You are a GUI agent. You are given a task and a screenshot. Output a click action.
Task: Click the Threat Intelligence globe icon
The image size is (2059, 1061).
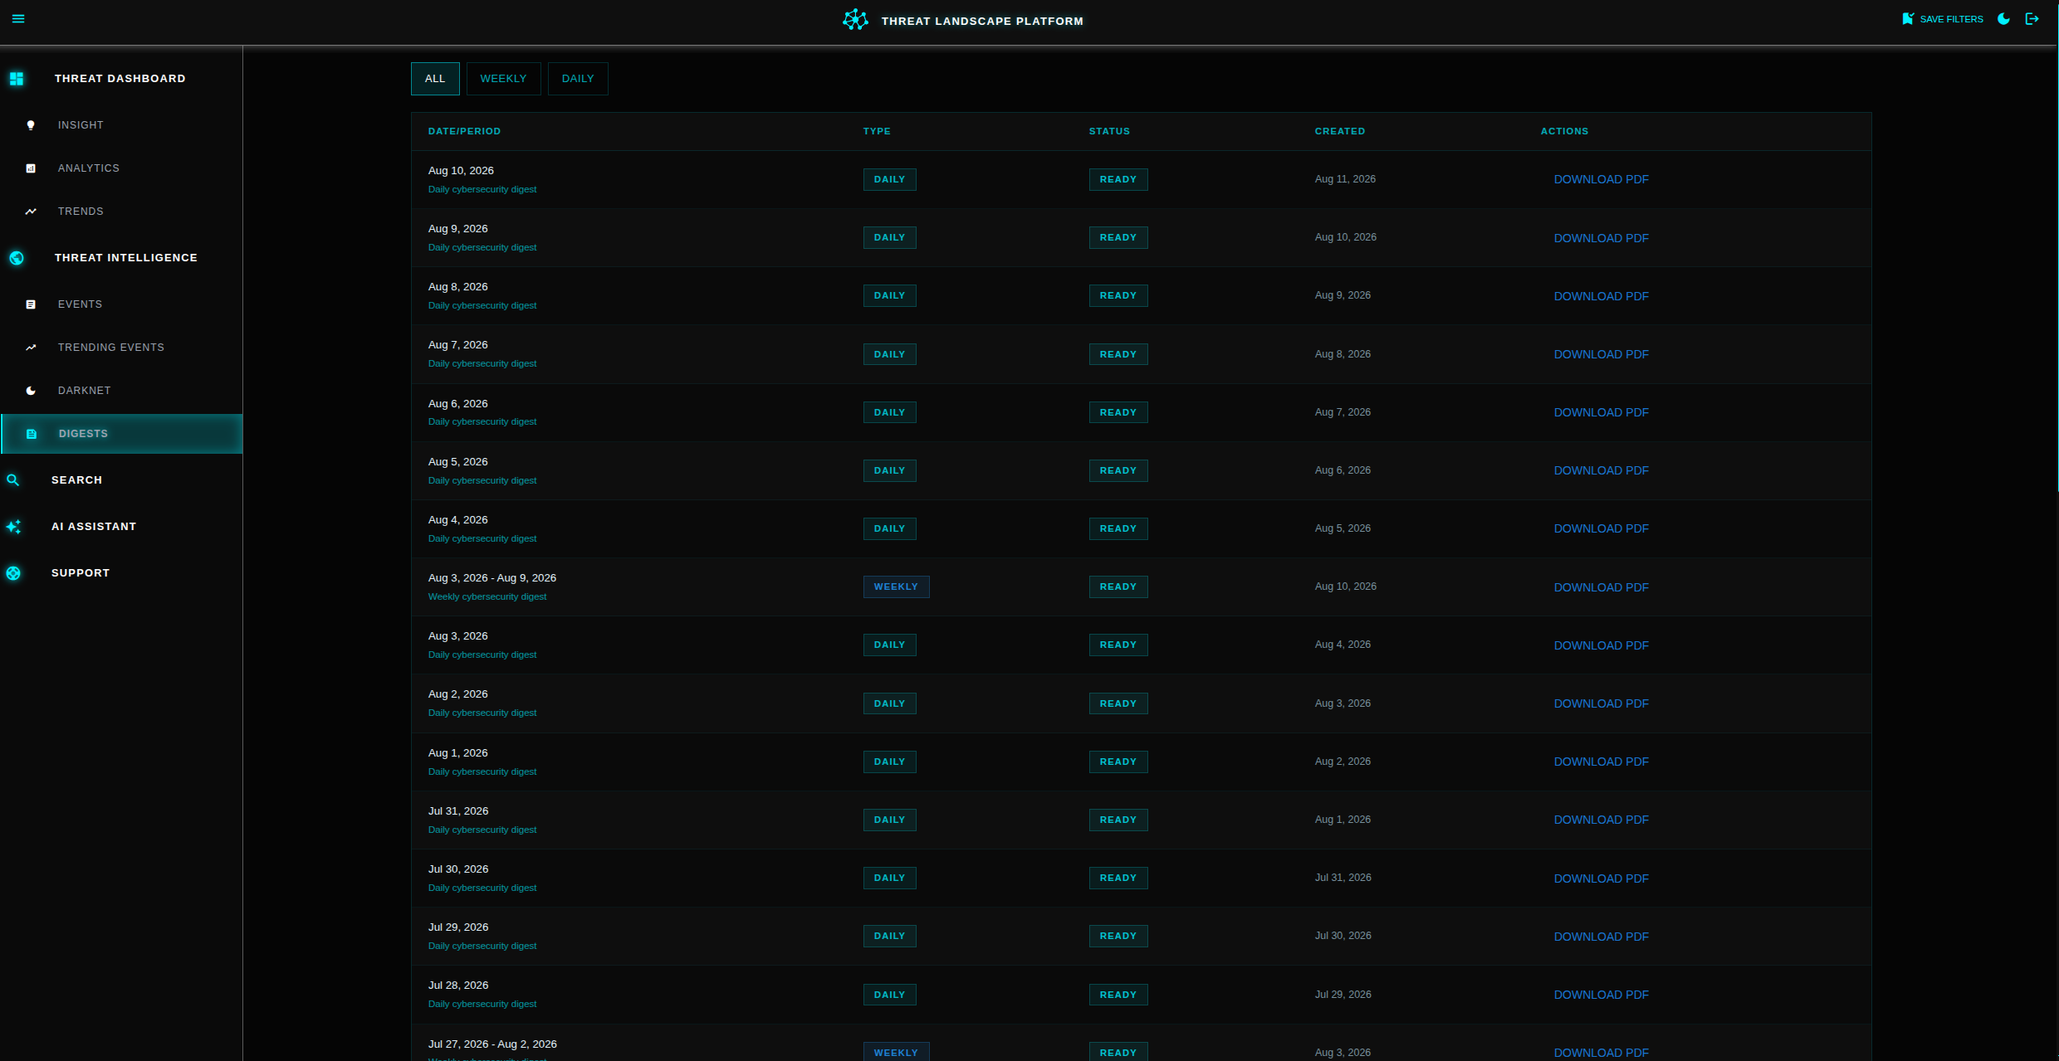tap(17, 258)
